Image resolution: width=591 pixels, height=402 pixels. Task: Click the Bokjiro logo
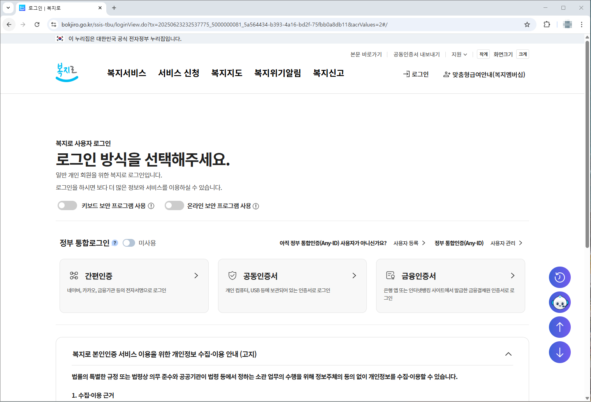[67, 72]
